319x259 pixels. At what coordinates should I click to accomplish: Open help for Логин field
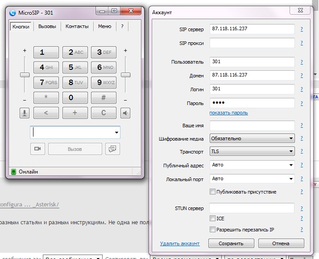click(302, 89)
